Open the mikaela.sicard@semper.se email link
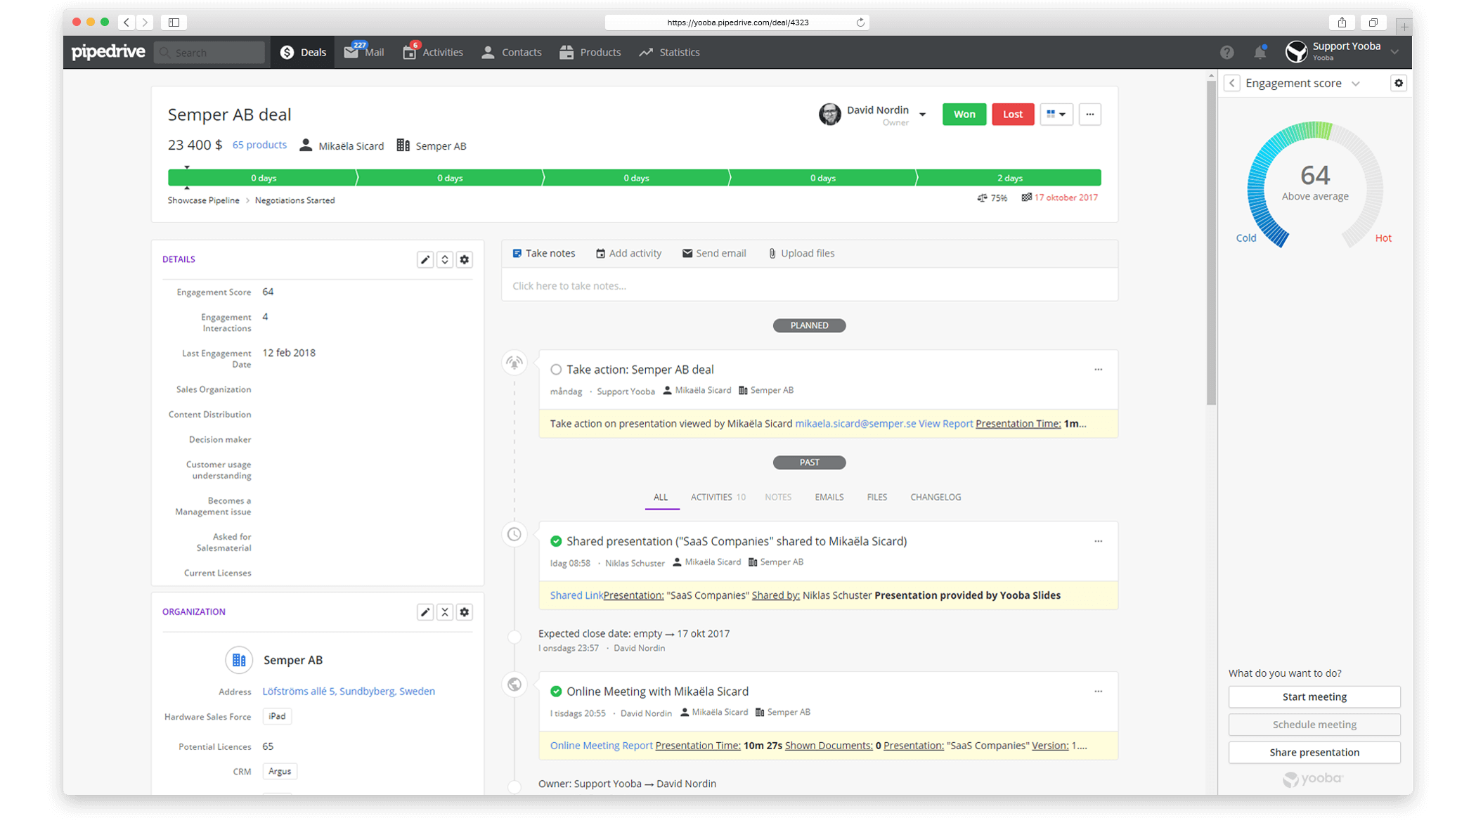Viewport: 1476px width, 830px height. (x=855, y=424)
